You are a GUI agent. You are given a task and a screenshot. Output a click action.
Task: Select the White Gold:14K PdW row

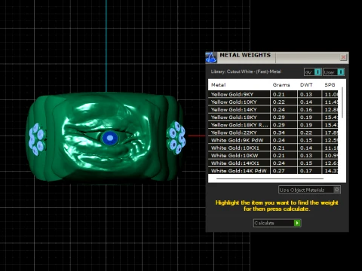coord(273,171)
